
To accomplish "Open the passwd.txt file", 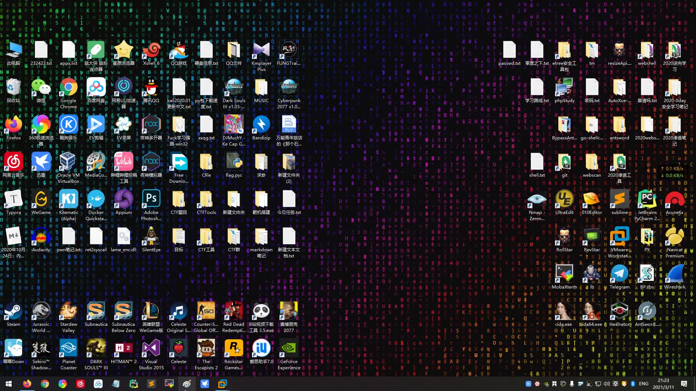I will click(x=509, y=51).
